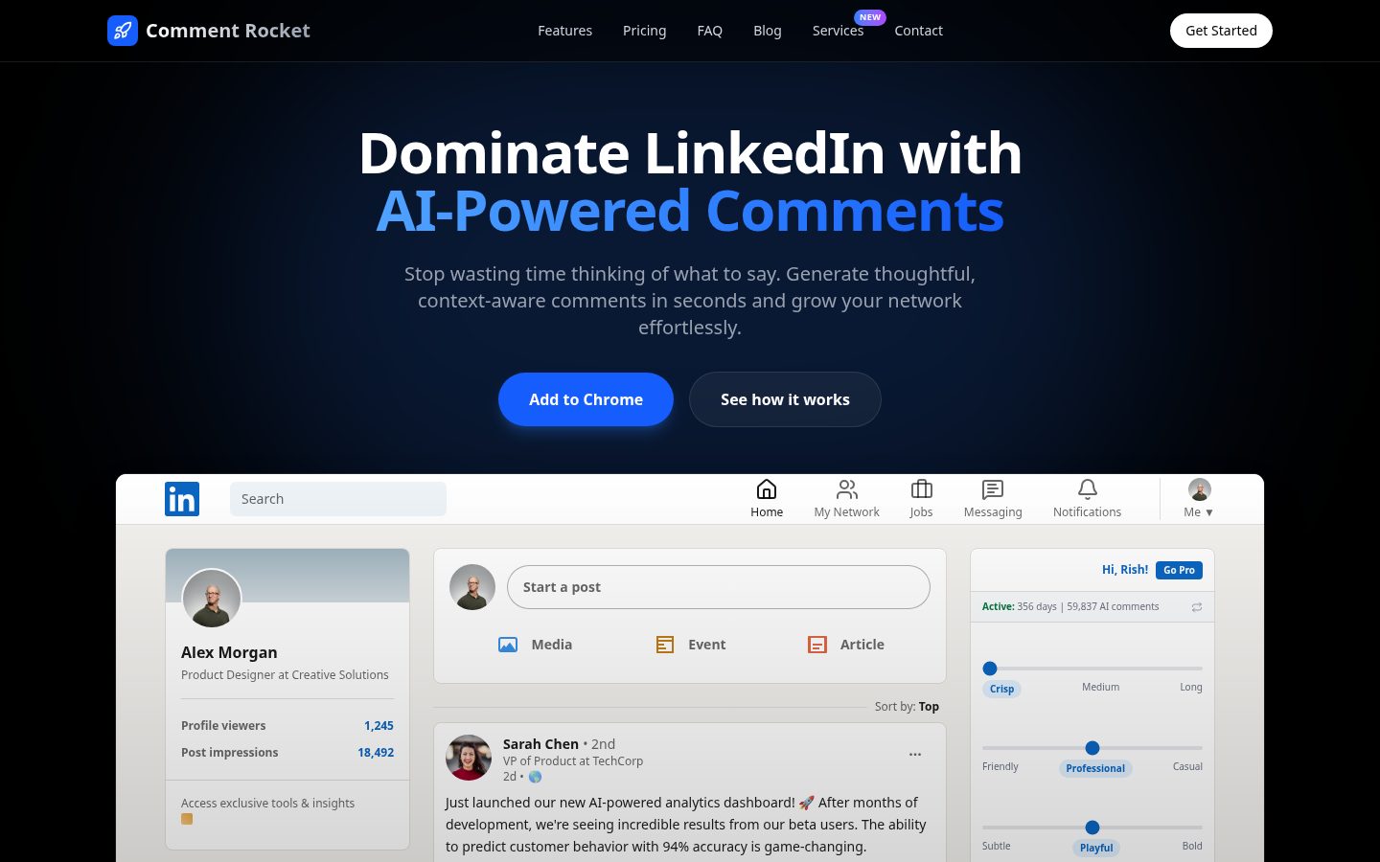Open the Me profile dropdown
This screenshot has height=862, width=1380.
click(1199, 499)
